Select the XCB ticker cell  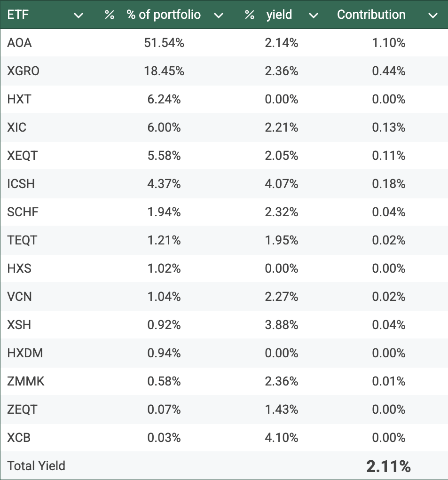[19, 438]
